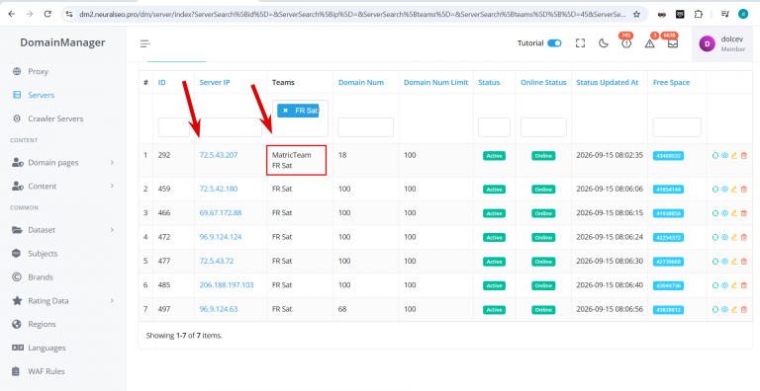View details of server 72.5.43.207
760x391 pixels.
[x=724, y=156]
